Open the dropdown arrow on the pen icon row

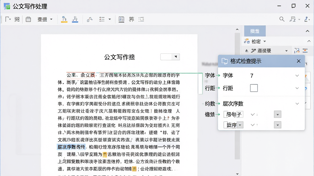286,51
